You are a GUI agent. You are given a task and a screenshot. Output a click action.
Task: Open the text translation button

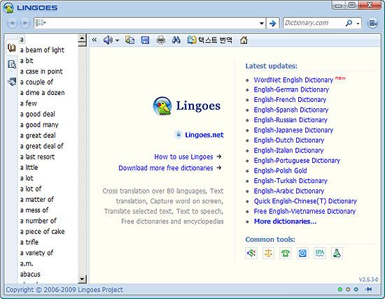[x=210, y=40]
